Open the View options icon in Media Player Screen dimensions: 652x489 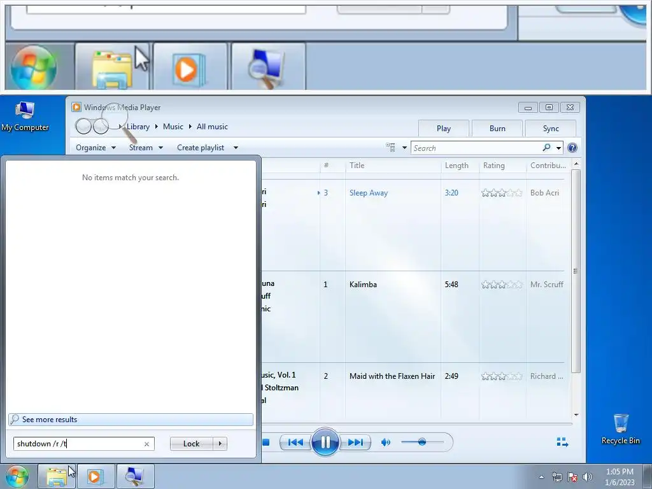pyautogui.click(x=390, y=147)
